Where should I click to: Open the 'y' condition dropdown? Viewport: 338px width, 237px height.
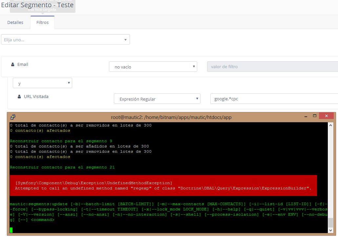tap(42, 83)
